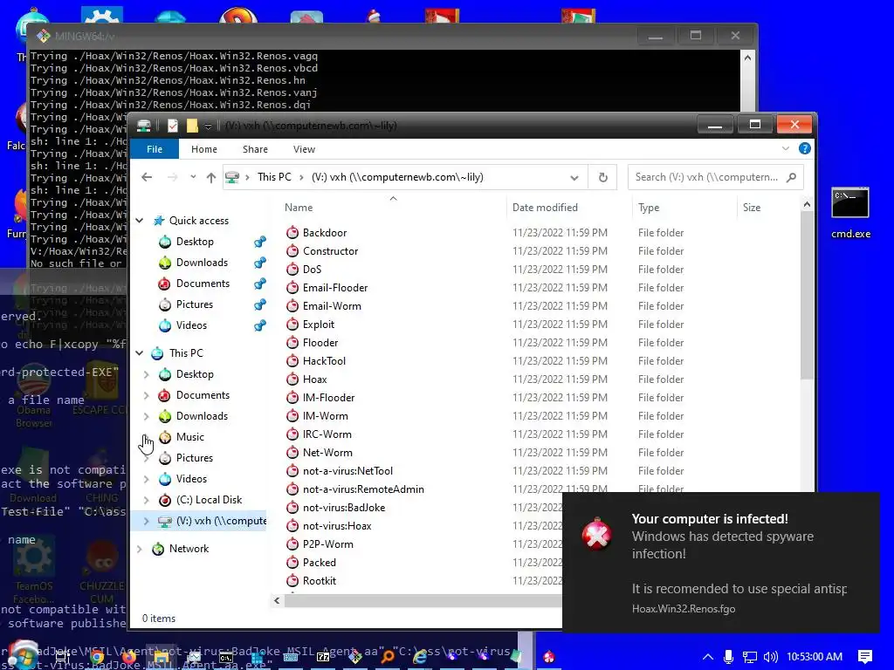This screenshot has height=670, width=894.
Task: Refresh the vxh folder view
Action: coord(602,177)
